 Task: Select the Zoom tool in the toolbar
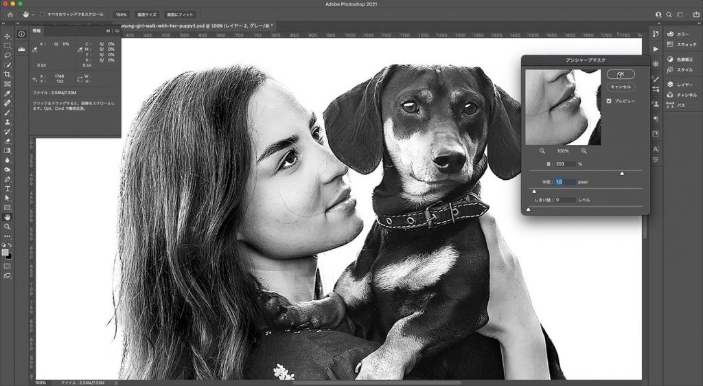[x=7, y=227]
